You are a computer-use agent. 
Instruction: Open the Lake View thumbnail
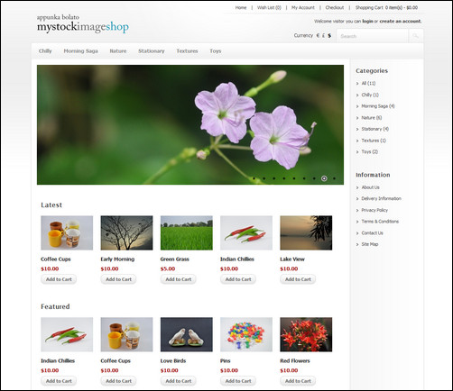coord(306,232)
